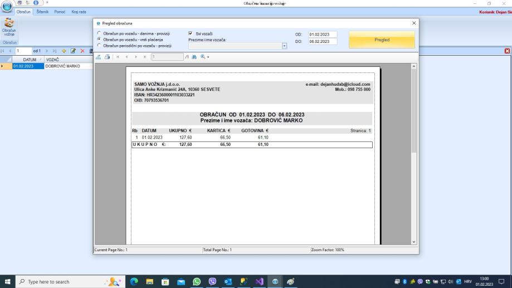The width and height of the screenshot is (512, 288).
Task: Close the red X panel on right edge
Action: point(507,51)
